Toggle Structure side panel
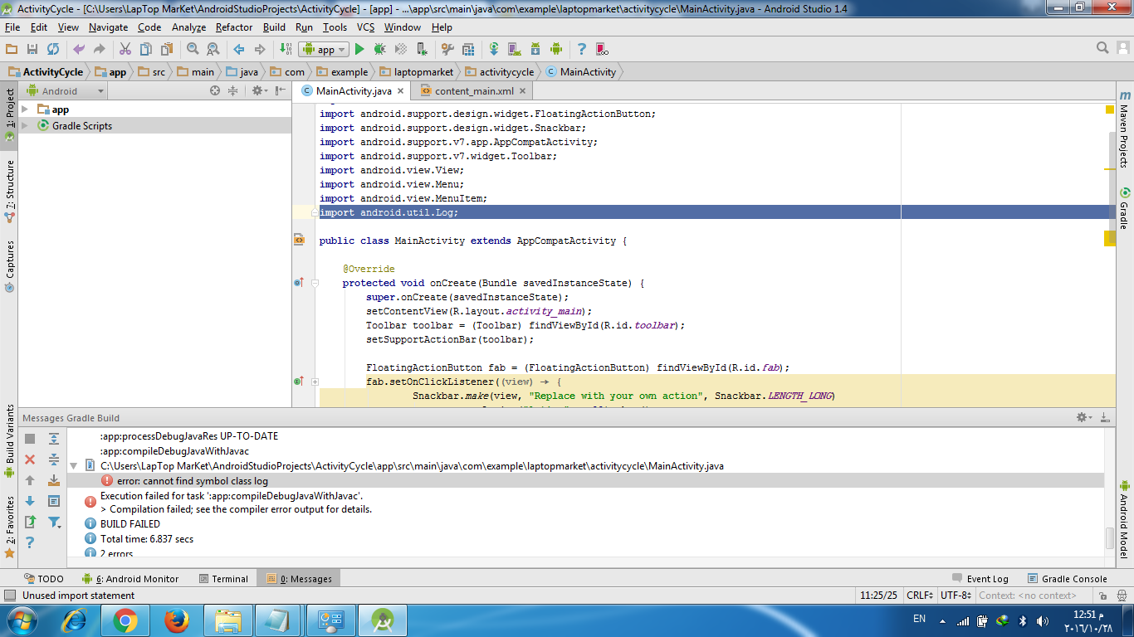This screenshot has width=1134, height=637. click(x=10, y=191)
